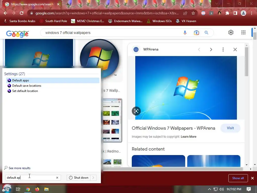Select the wallpaper grid screenshot result
The image size is (257, 193).
pyautogui.click(x=113, y=120)
